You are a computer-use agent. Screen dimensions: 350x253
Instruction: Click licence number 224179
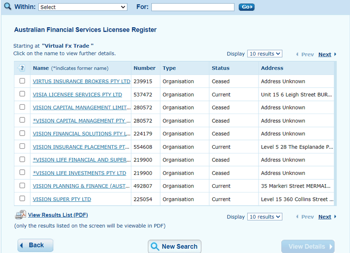(143, 134)
